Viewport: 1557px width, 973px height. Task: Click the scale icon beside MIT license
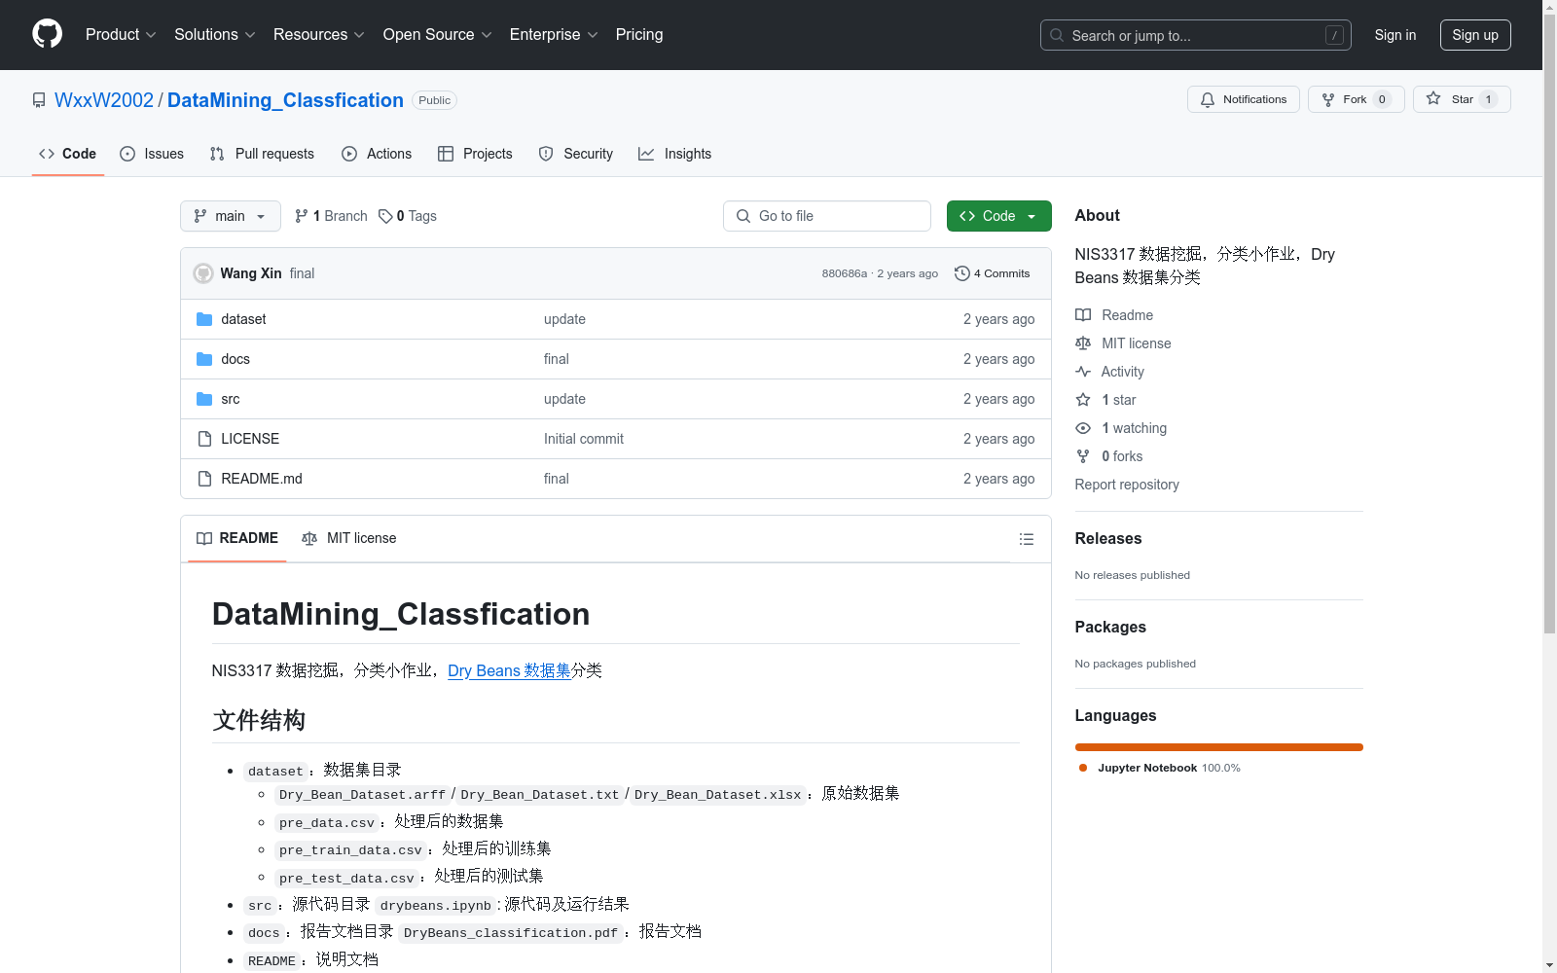[x=1083, y=343]
